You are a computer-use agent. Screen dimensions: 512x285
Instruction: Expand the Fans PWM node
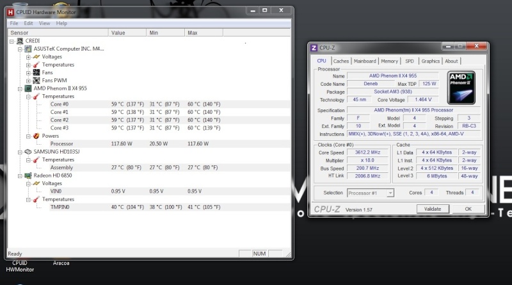tap(28, 81)
